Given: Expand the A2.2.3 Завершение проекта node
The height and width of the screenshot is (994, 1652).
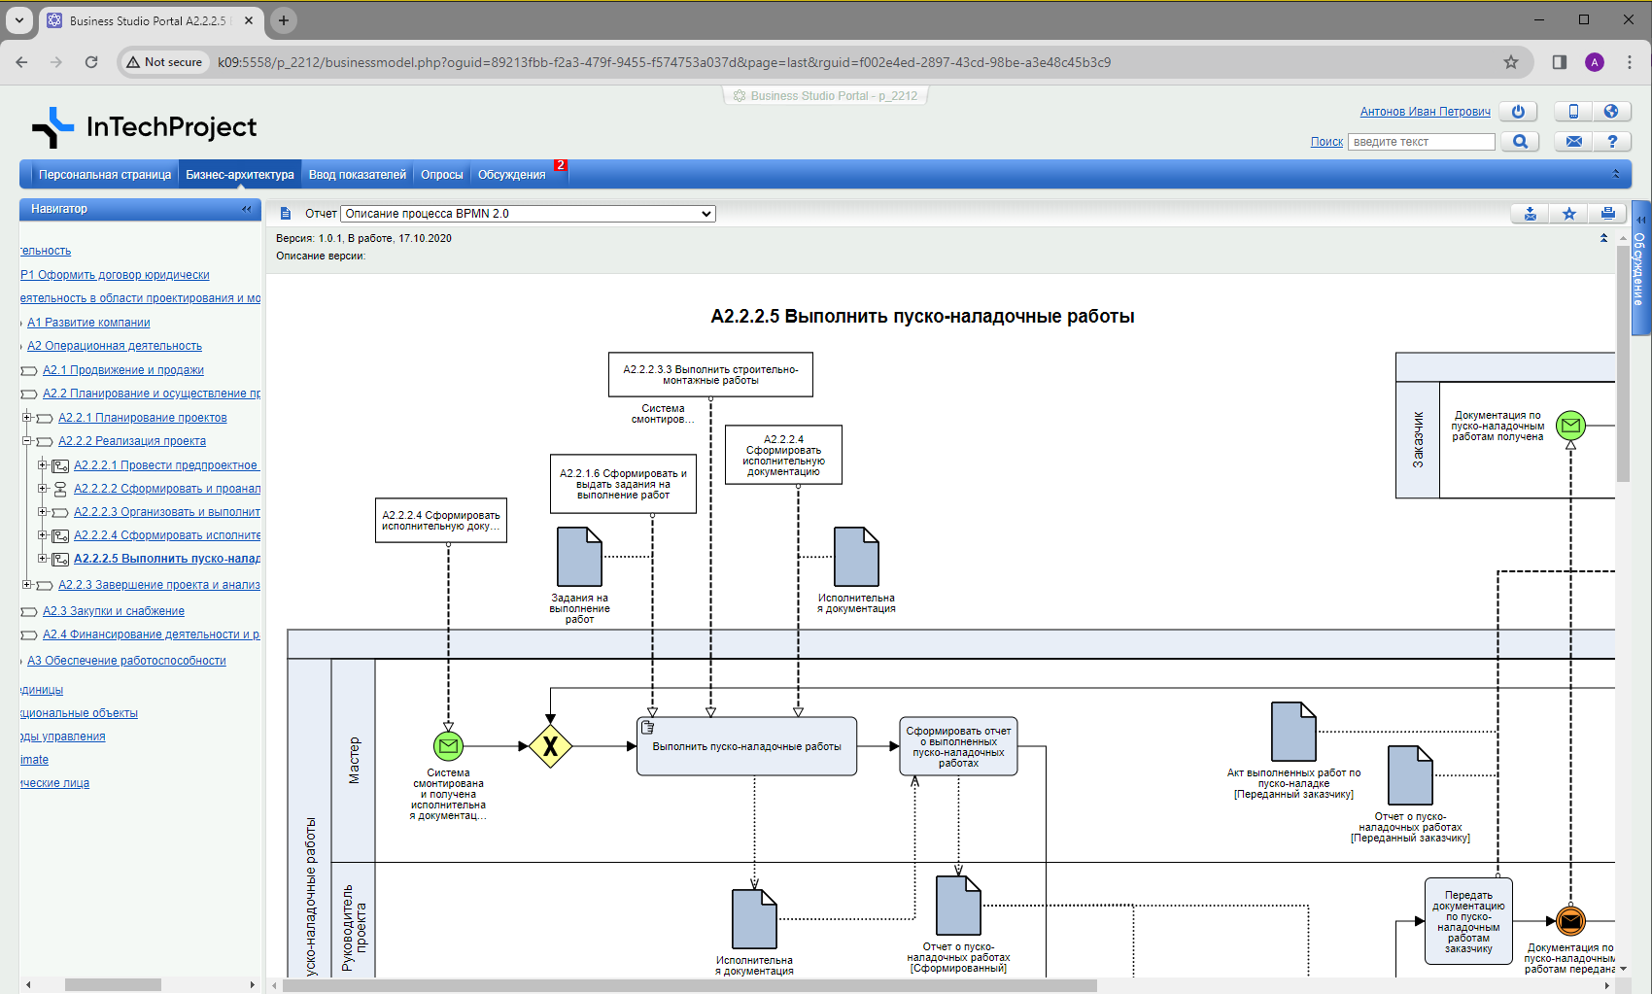Looking at the screenshot, I should point(27,585).
